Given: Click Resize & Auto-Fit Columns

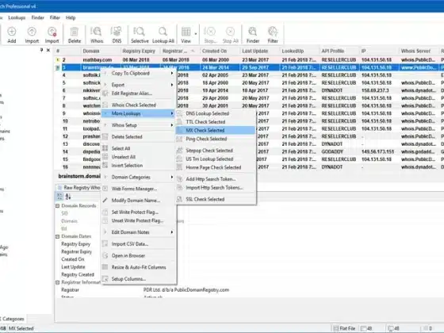Looking at the screenshot, I should tap(139, 267).
